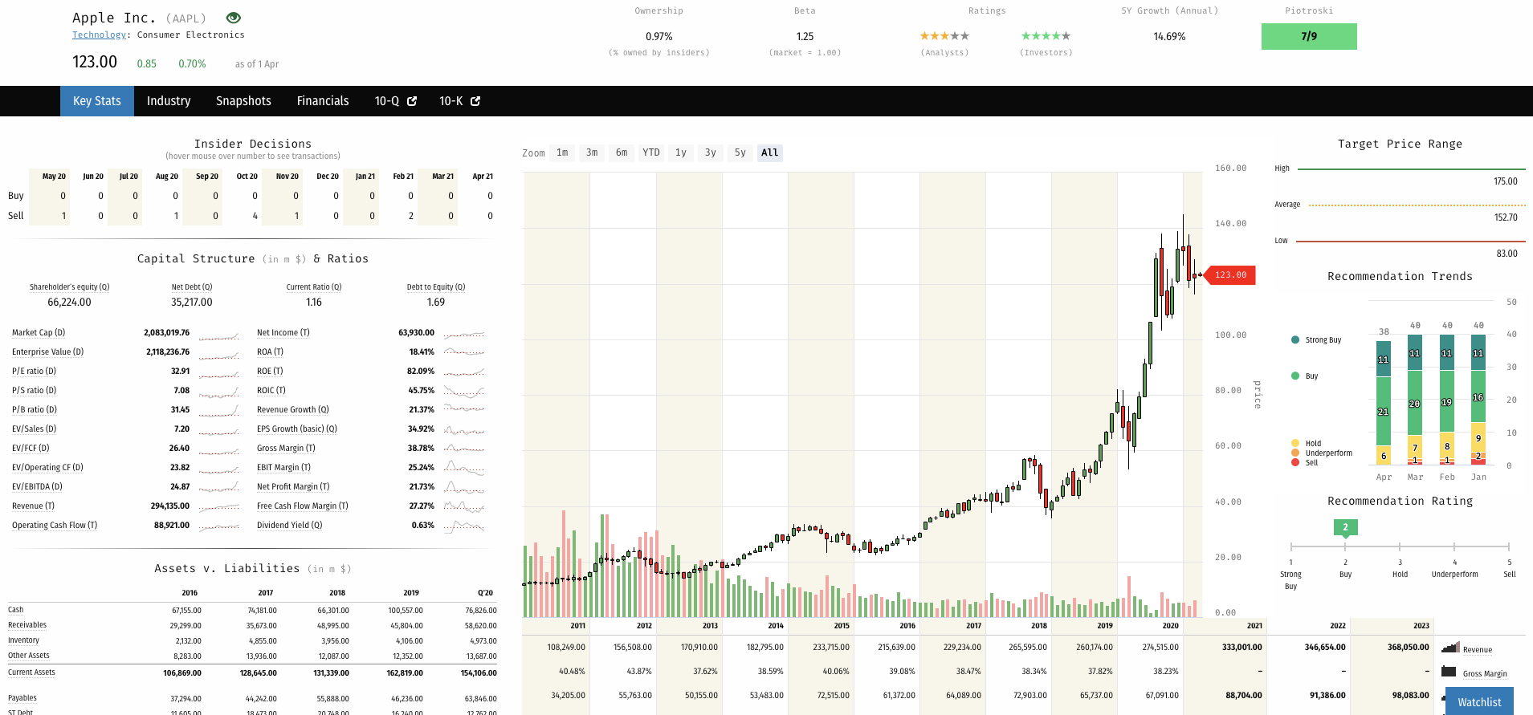This screenshot has height=715, width=1533.
Task: Click the Jan recommendation trends bar
Action: point(1478,399)
